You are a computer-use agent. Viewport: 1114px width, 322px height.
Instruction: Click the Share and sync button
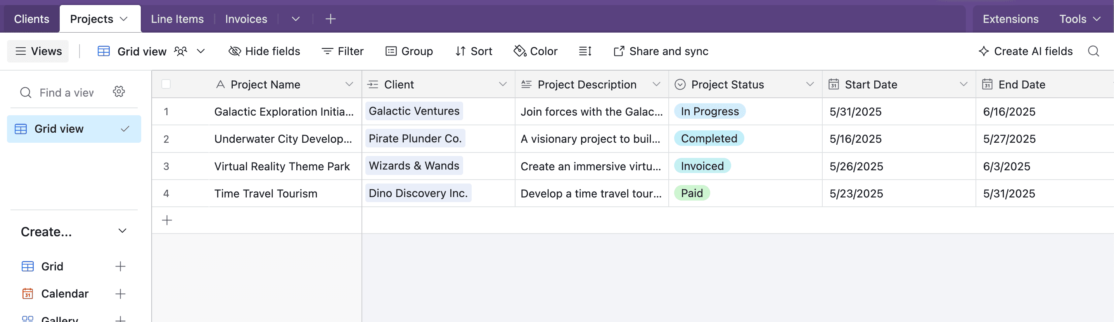(x=661, y=51)
